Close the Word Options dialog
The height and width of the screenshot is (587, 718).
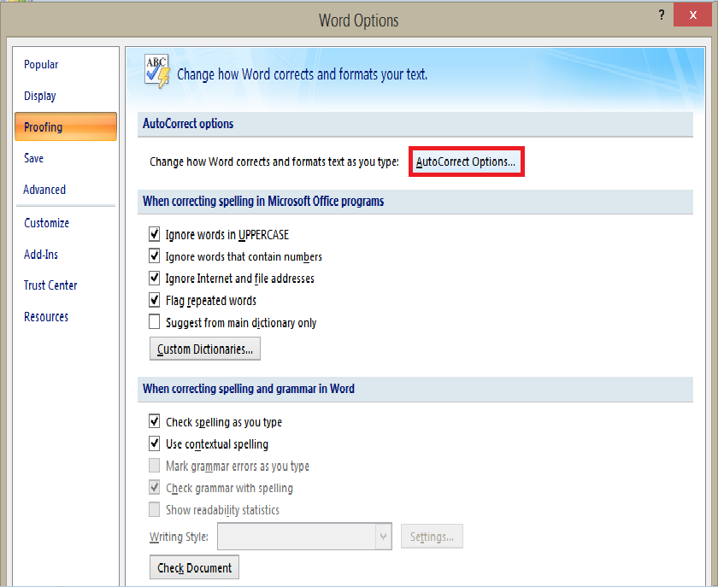[x=696, y=15]
